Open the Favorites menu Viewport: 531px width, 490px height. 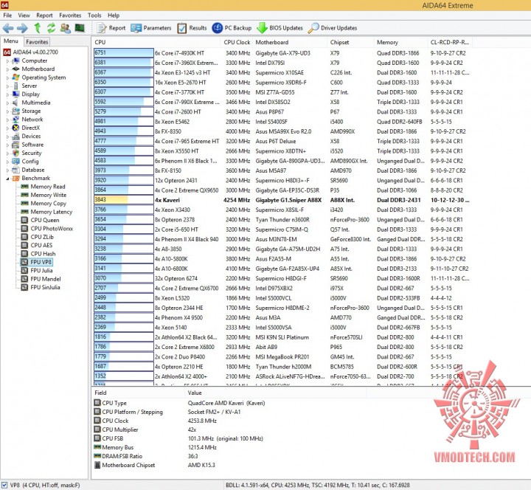(70, 15)
